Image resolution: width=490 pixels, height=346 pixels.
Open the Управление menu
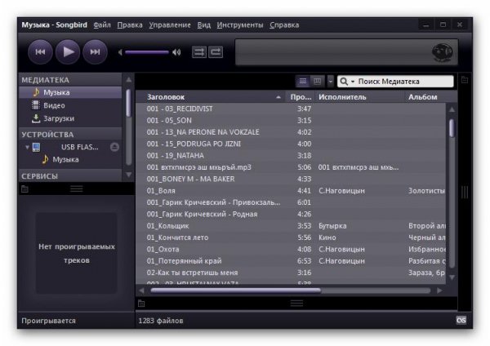[x=170, y=25]
